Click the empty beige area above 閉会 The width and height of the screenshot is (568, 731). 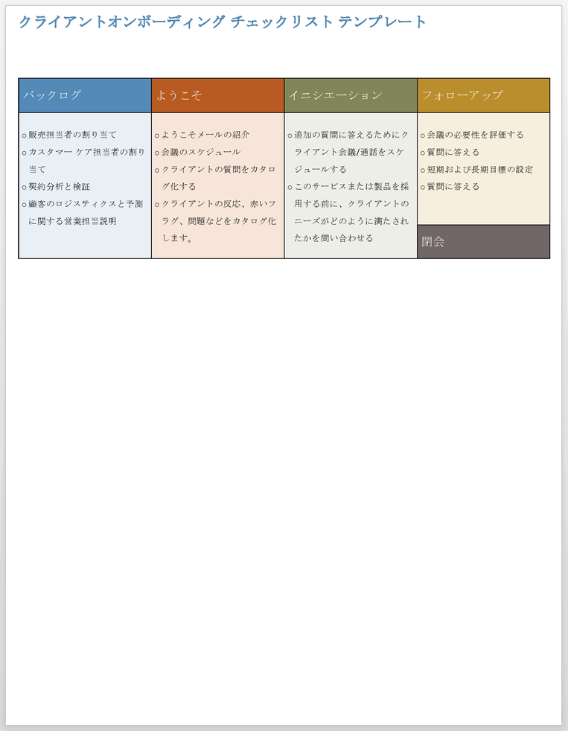point(483,208)
